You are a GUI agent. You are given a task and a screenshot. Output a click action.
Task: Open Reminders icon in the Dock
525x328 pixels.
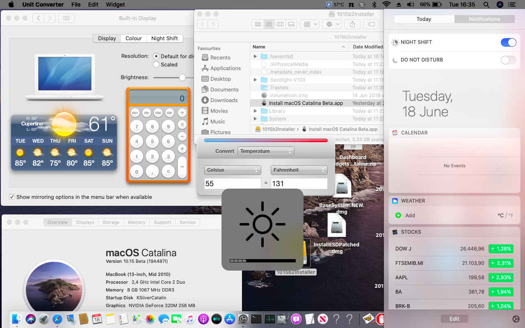[x=123, y=319]
